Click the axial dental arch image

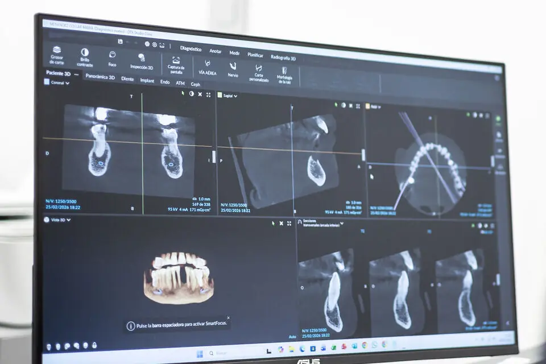coord(432,173)
